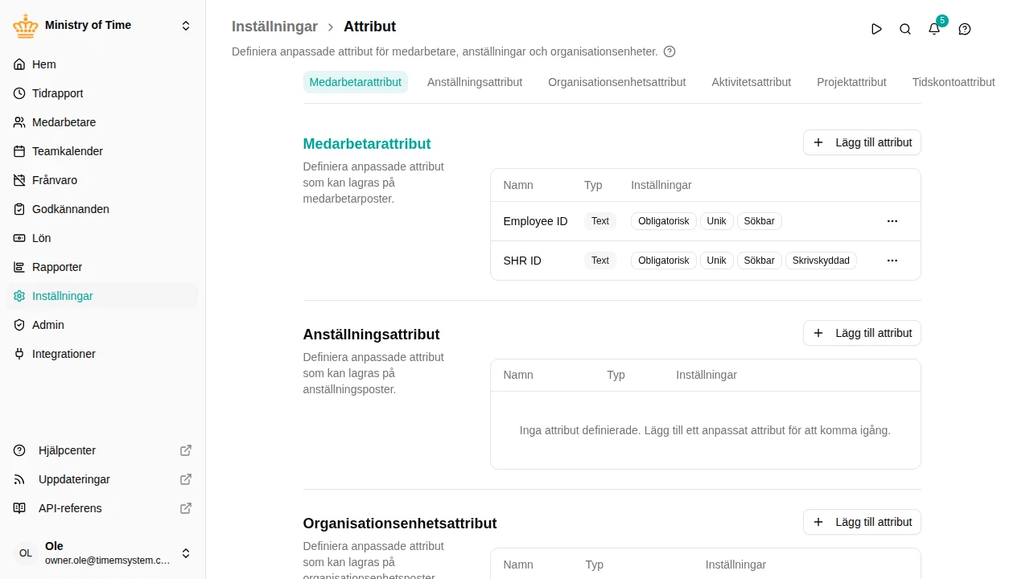Viewport: 1030px width, 579px height.
Task: Click the Skrivskyddad tag on SHR ID
Action: pyautogui.click(x=821, y=261)
